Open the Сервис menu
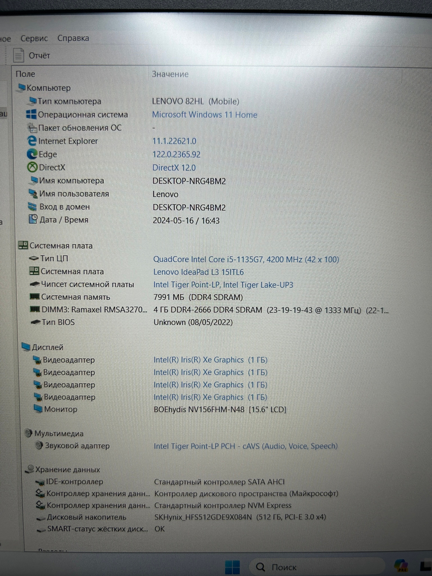The width and height of the screenshot is (432, 576). [x=34, y=38]
